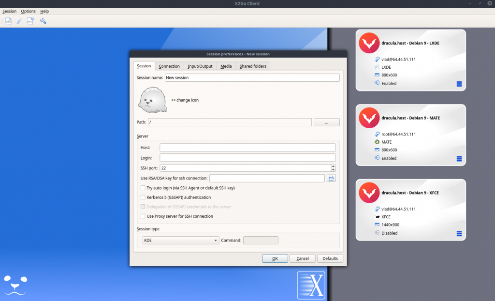Check Kerberos 5 GSSAPI authentication

pos(143,197)
